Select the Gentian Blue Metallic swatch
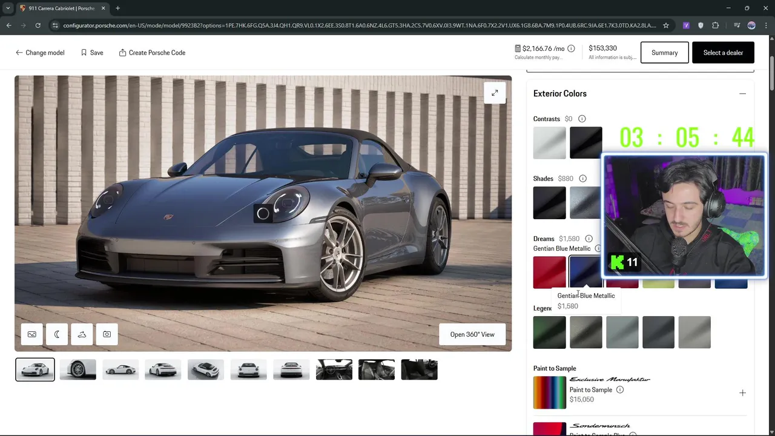This screenshot has height=436, width=775. [x=585, y=272]
